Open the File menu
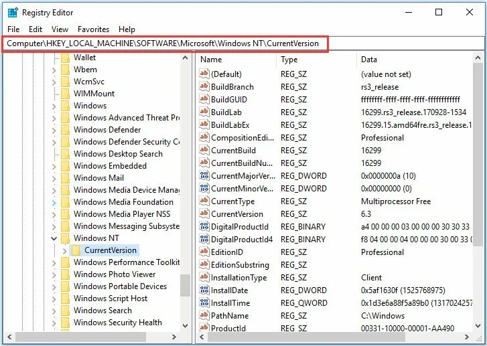The image size is (487, 346). pos(13,29)
